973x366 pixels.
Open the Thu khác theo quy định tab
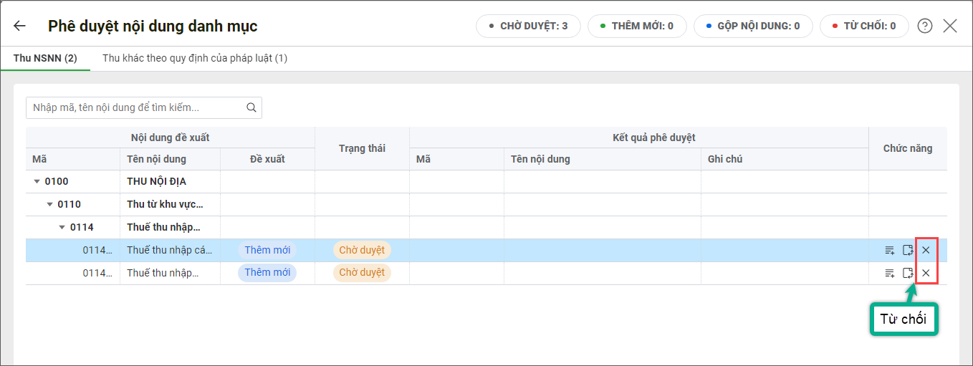tap(195, 58)
